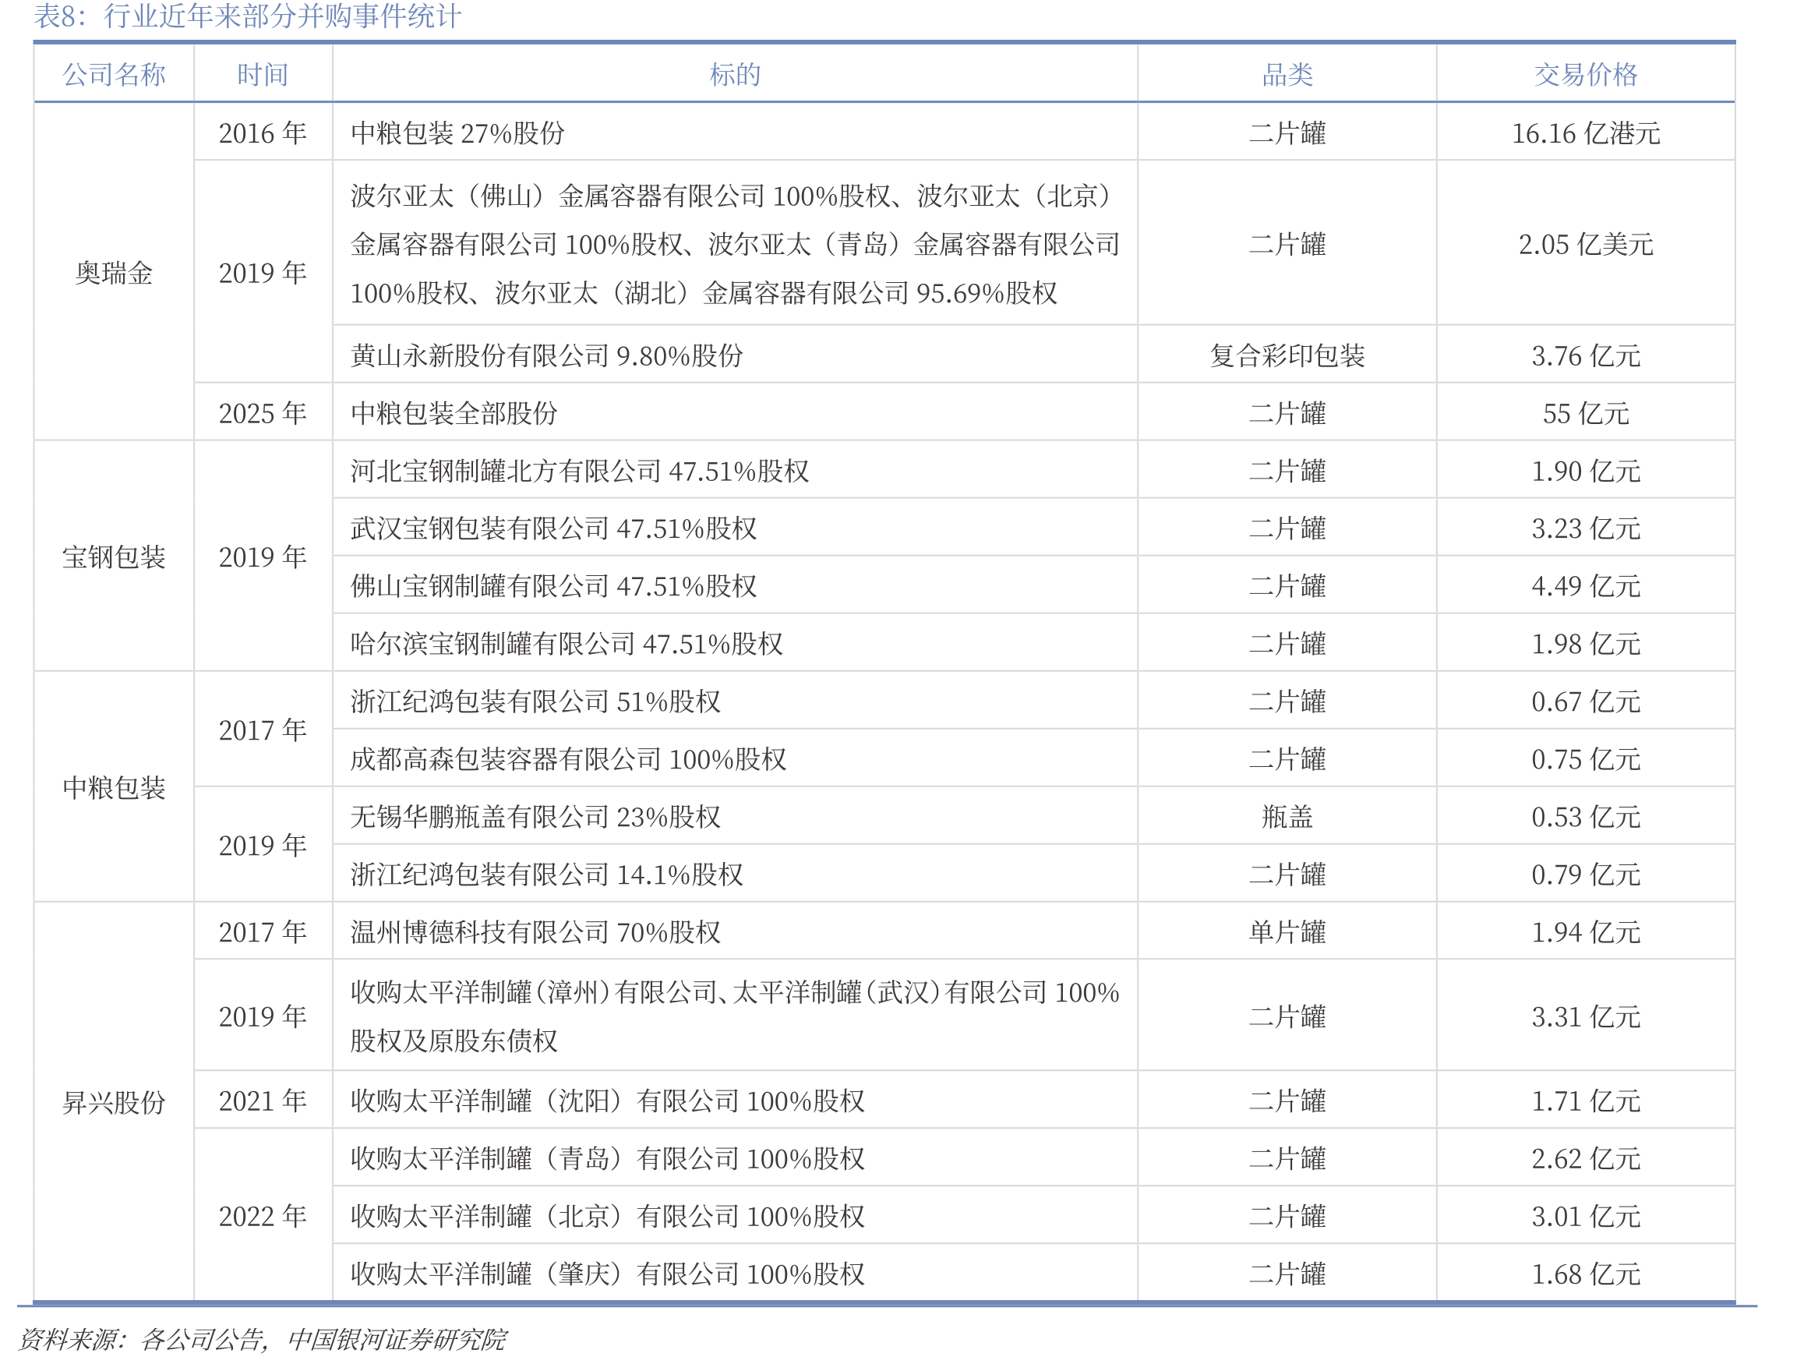1811x1364 pixels.
Task: Select the 奥瑞金 company cell
Action: click(x=114, y=273)
